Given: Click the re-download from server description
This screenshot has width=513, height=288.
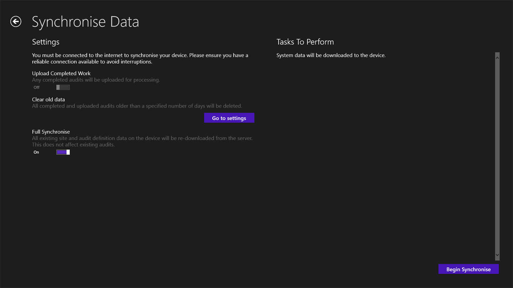Looking at the screenshot, I should coord(142,142).
